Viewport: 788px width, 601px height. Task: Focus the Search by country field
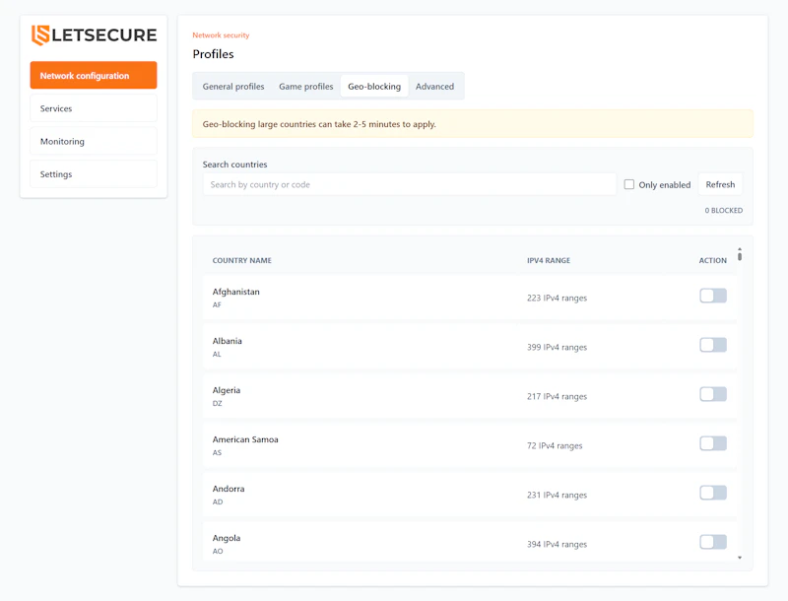pyautogui.click(x=410, y=184)
